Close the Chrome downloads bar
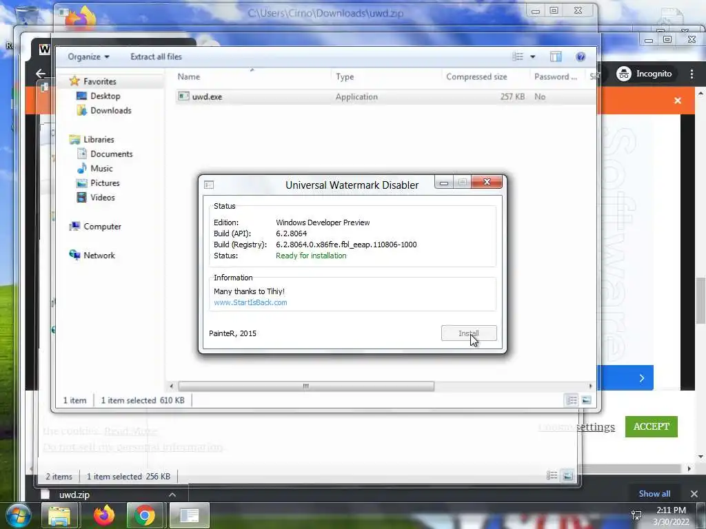The height and width of the screenshot is (529, 706). [694, 494]
